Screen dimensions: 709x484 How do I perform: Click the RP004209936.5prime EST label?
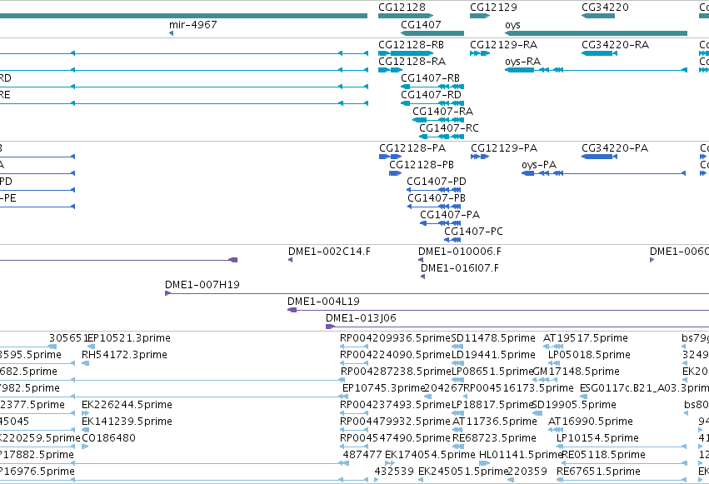tap(396, 338)
